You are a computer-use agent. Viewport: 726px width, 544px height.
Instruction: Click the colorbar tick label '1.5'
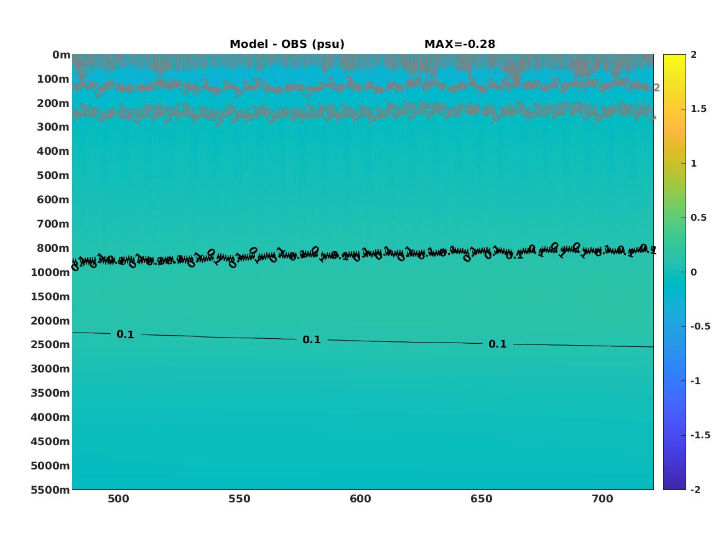point(699,109)
